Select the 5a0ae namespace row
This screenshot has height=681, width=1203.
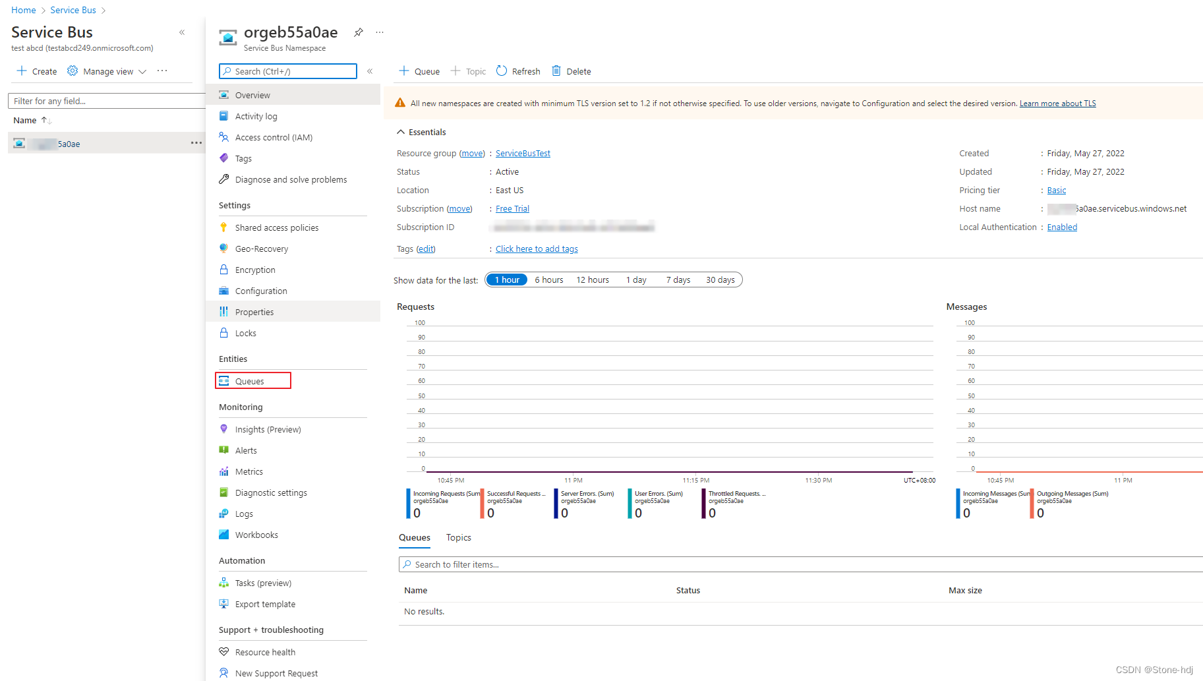point(107,143)
